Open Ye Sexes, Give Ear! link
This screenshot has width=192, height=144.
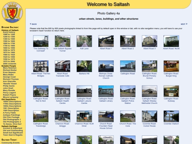pyautogui.click(x=12, y=124)
